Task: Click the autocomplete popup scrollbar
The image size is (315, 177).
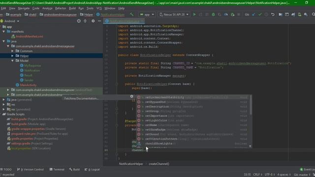Action: (x=251, y=105)
